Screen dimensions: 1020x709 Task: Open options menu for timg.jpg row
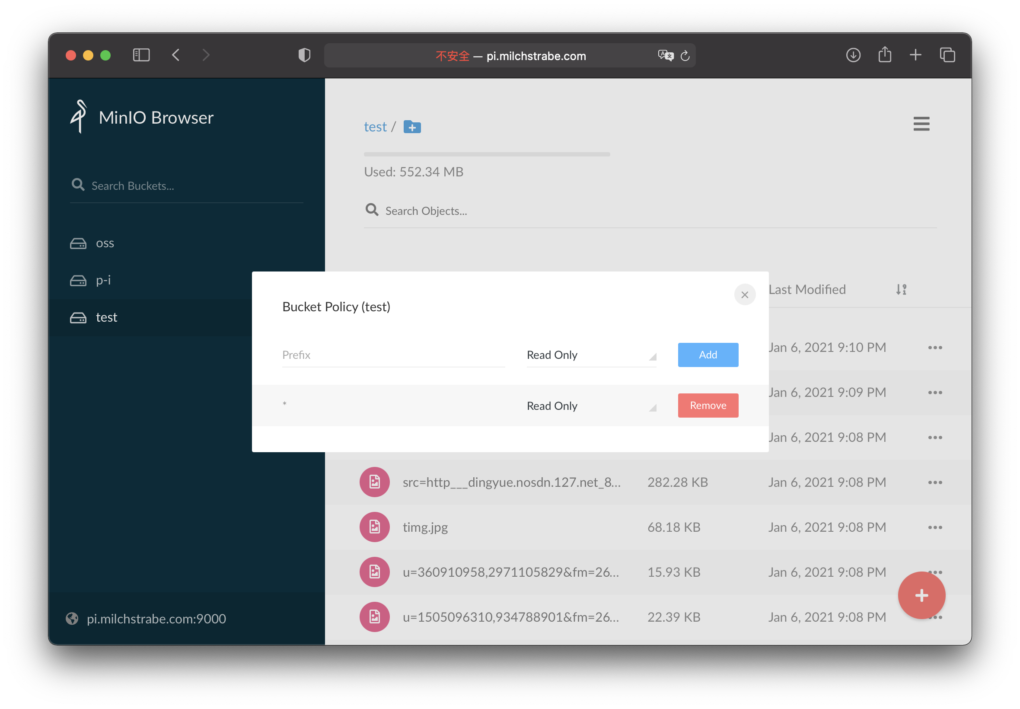coord(935,527)
